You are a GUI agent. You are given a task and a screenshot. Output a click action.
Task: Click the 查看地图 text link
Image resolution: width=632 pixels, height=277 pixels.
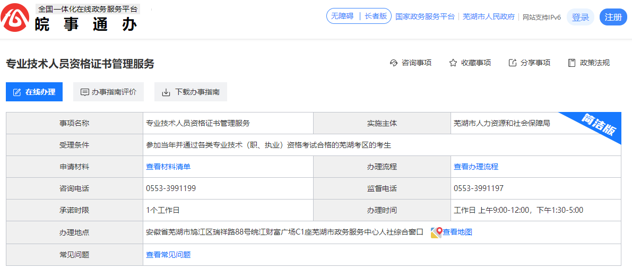[x=457, y=232]
